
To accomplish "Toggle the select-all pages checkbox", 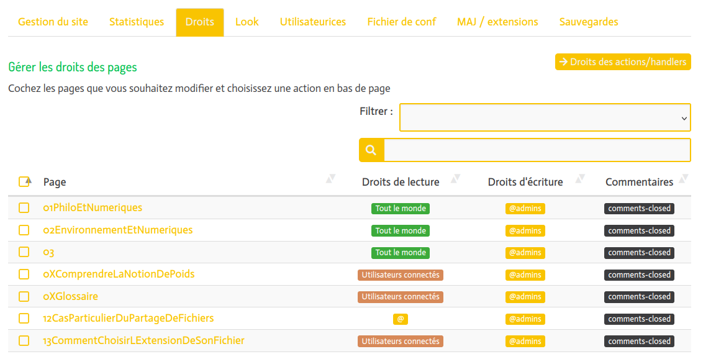I will tap(24, 182).
